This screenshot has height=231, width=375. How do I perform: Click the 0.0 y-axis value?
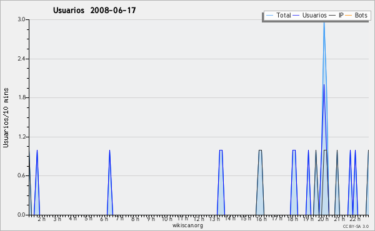click(x=21, y=215)
